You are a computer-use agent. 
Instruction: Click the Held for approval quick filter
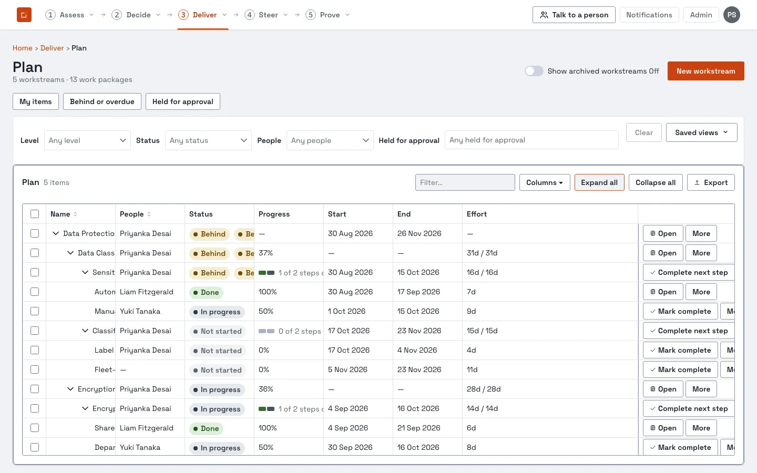[183, 101]
